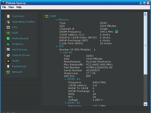Click the 1024 MBytes Size value under Memory
The height and width of the screenshot is (113, 151).
108,26
